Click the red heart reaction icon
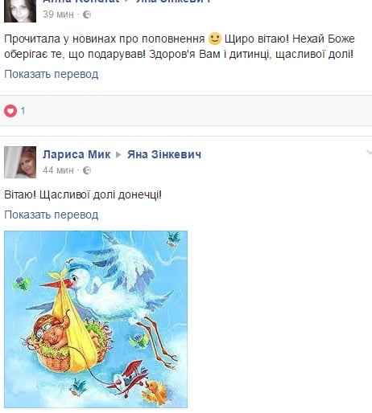 (10, 111)
